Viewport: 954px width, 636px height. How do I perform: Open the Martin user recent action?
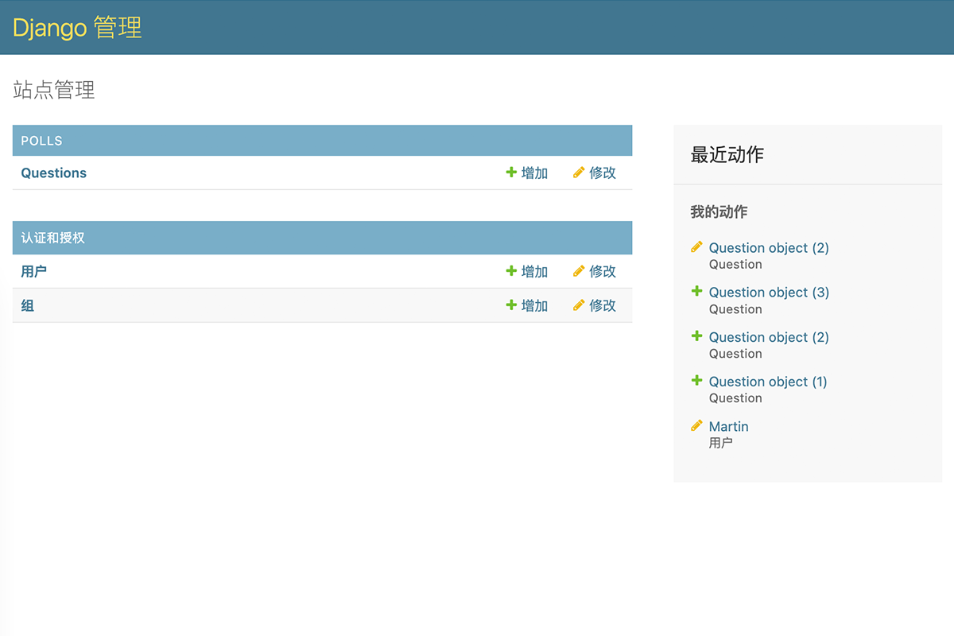pyautogui.click(x=729, y=426)
